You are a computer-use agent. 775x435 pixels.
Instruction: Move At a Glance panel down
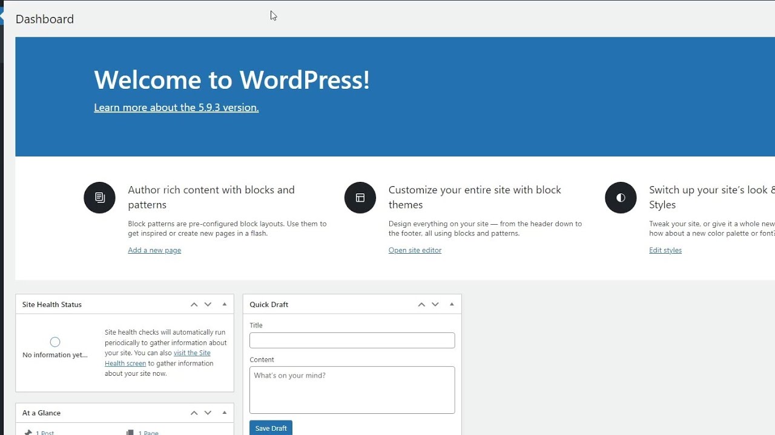point(208,413)
